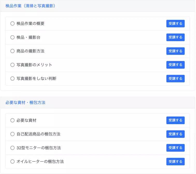Open 写真撮影のメリット lesson with 受講する

(175, 65)
